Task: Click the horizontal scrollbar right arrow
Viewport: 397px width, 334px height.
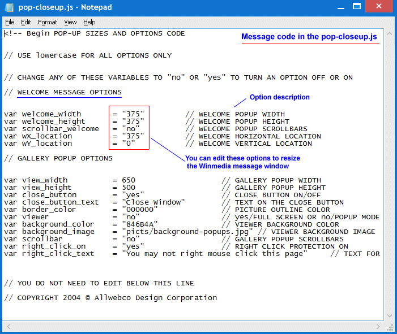Action: click(x=379, y=326)
